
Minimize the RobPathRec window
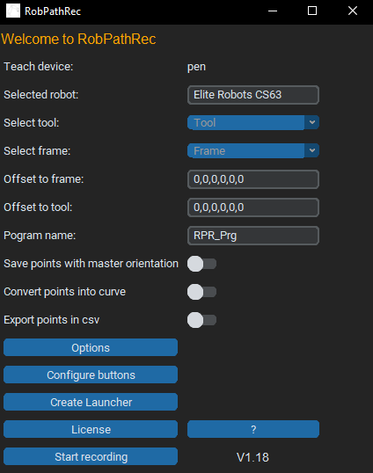[273, 11]
